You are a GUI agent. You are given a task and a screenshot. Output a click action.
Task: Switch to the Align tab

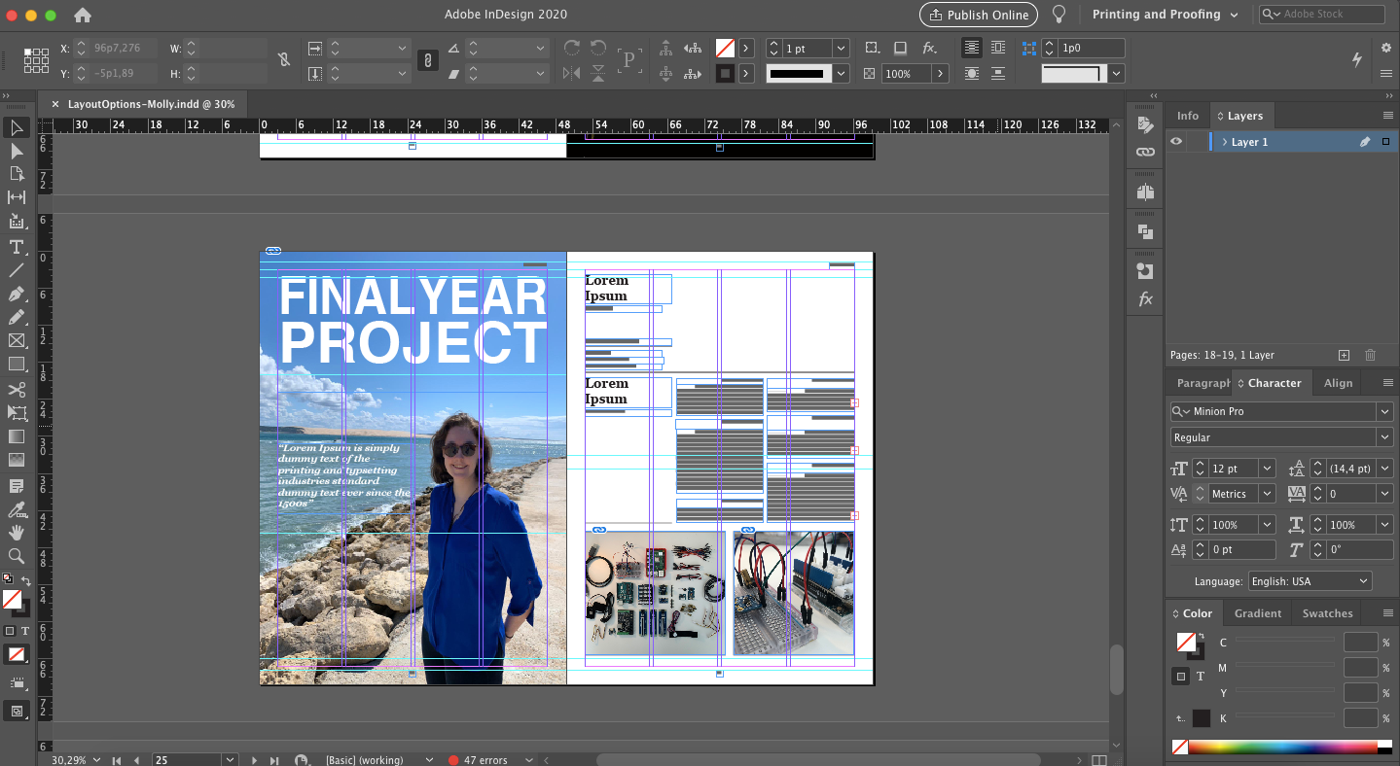point(1338,383)
